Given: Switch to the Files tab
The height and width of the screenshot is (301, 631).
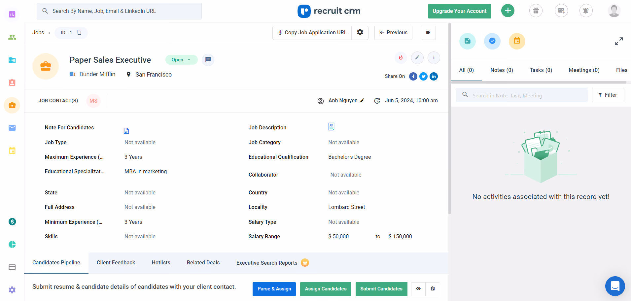Looking at the screenshot, I should pos(621,70).
